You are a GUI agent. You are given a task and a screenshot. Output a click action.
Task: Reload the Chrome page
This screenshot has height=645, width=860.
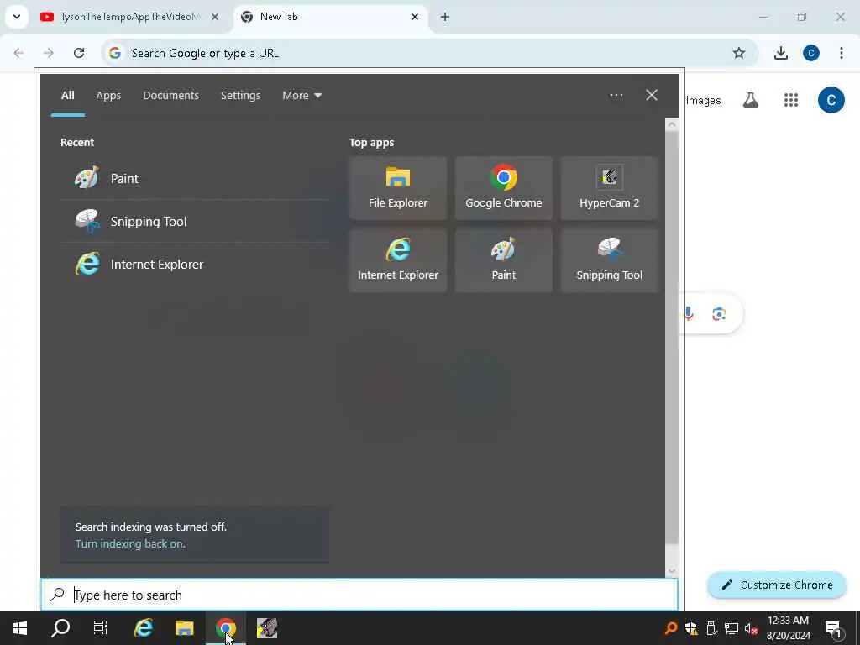tap(79, 53)
